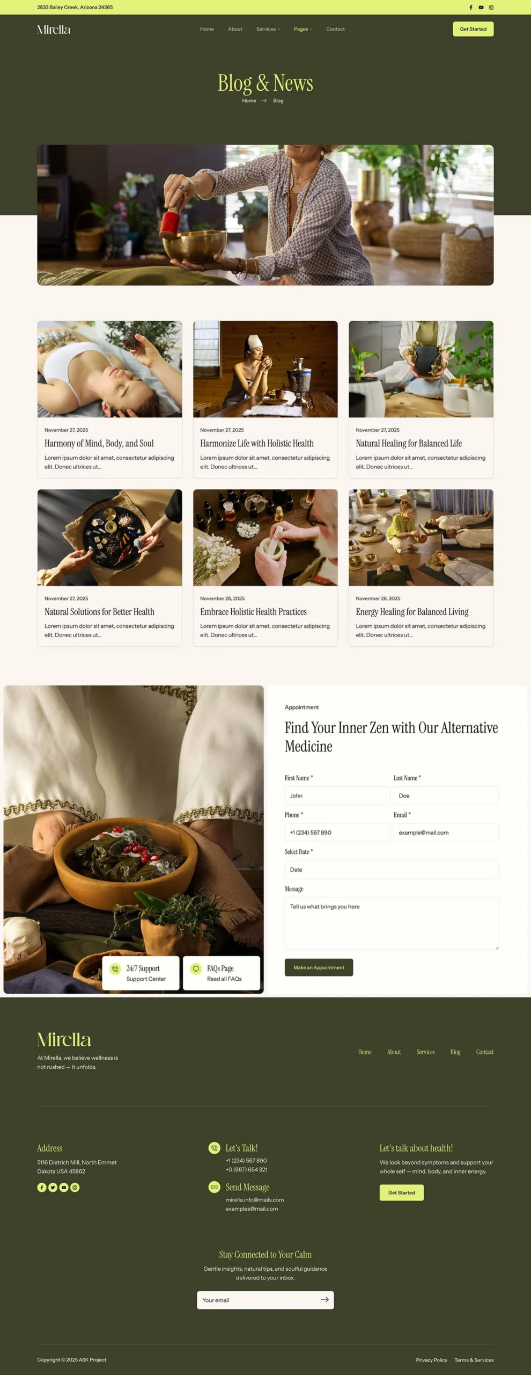The height and width of the screenshot is (1375, 531).
Task: Open the Instagram icon in the top bar
Action: point(491,8)
